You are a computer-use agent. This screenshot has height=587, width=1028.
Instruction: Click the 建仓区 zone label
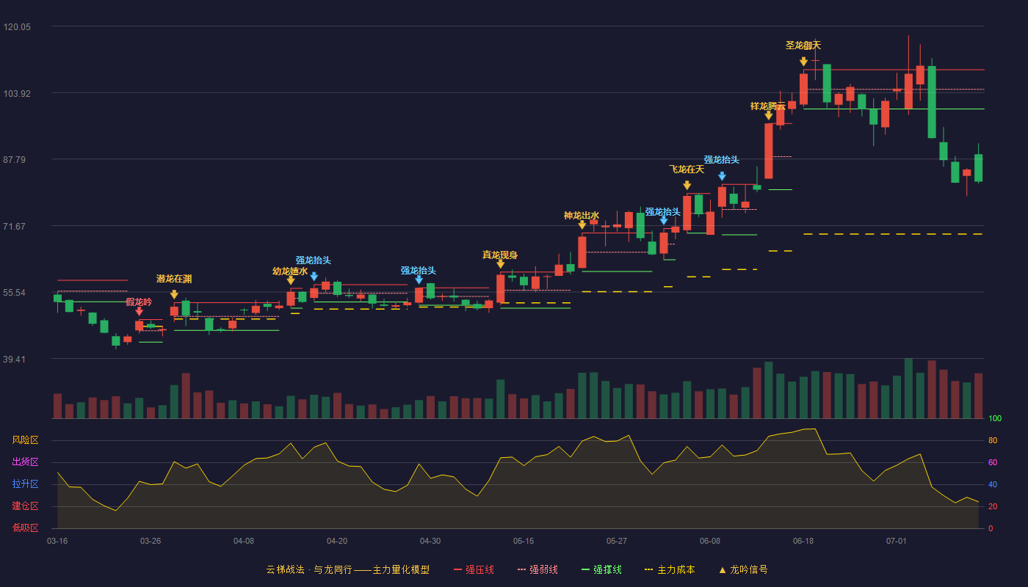(x=26, y=506)
